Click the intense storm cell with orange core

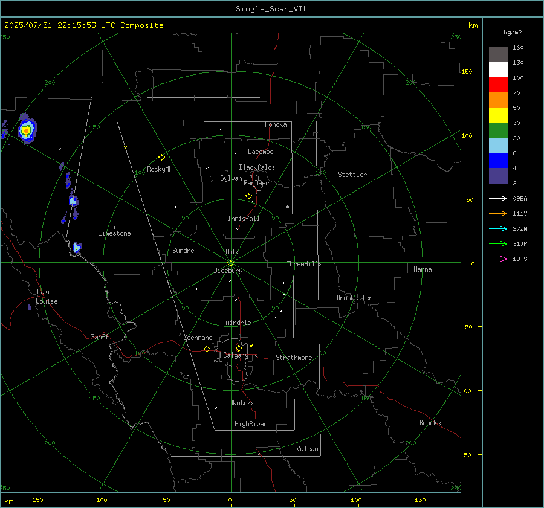[27, 130]
